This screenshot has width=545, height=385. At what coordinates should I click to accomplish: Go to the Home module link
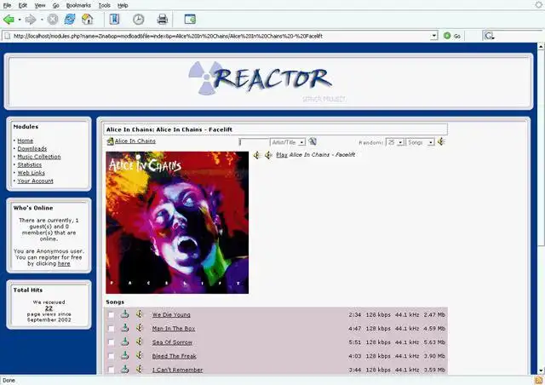pos(26,141)
